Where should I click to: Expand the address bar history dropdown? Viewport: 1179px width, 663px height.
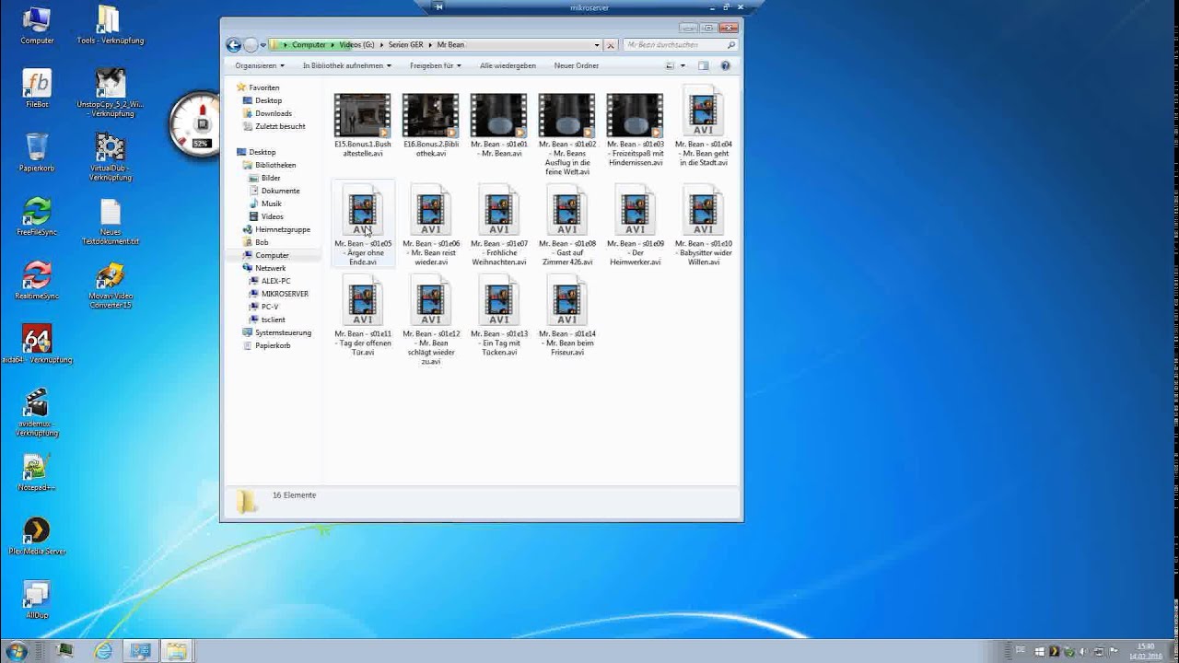tap(597, 44)
